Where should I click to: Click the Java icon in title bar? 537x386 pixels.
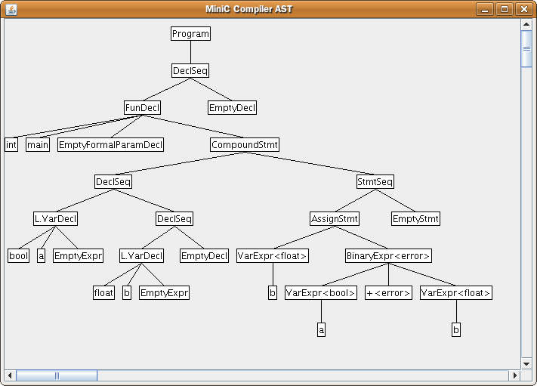(11, 9)
